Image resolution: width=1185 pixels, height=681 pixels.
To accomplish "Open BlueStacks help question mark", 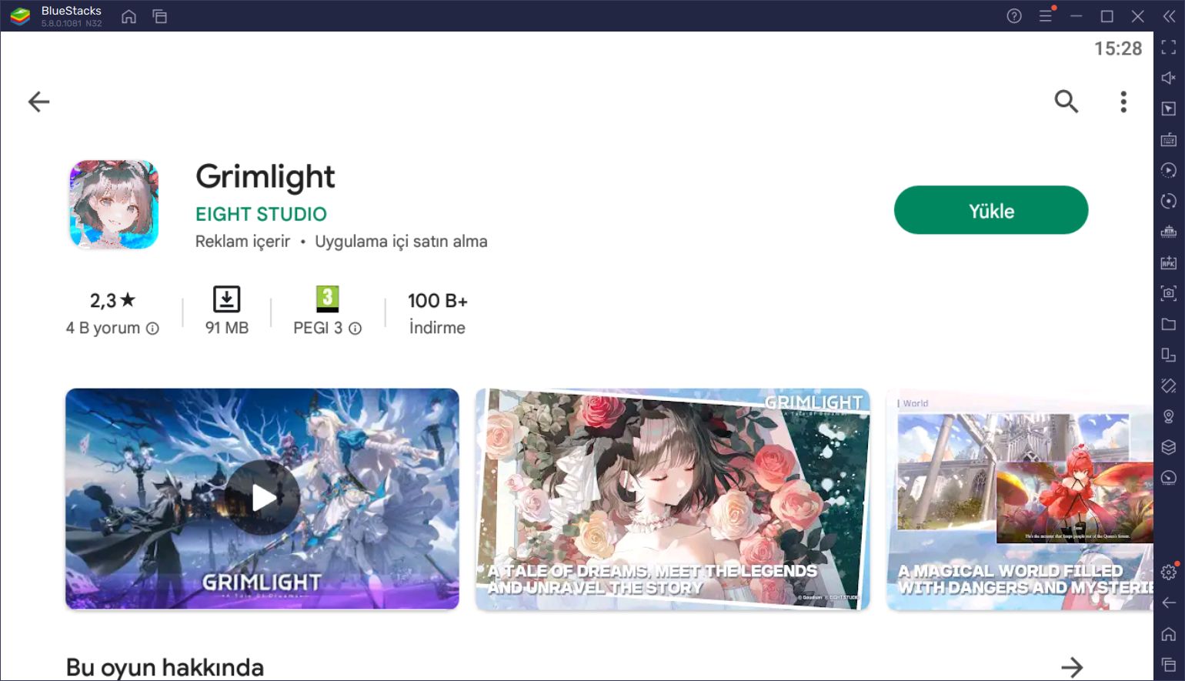I will pos(1014,16).
